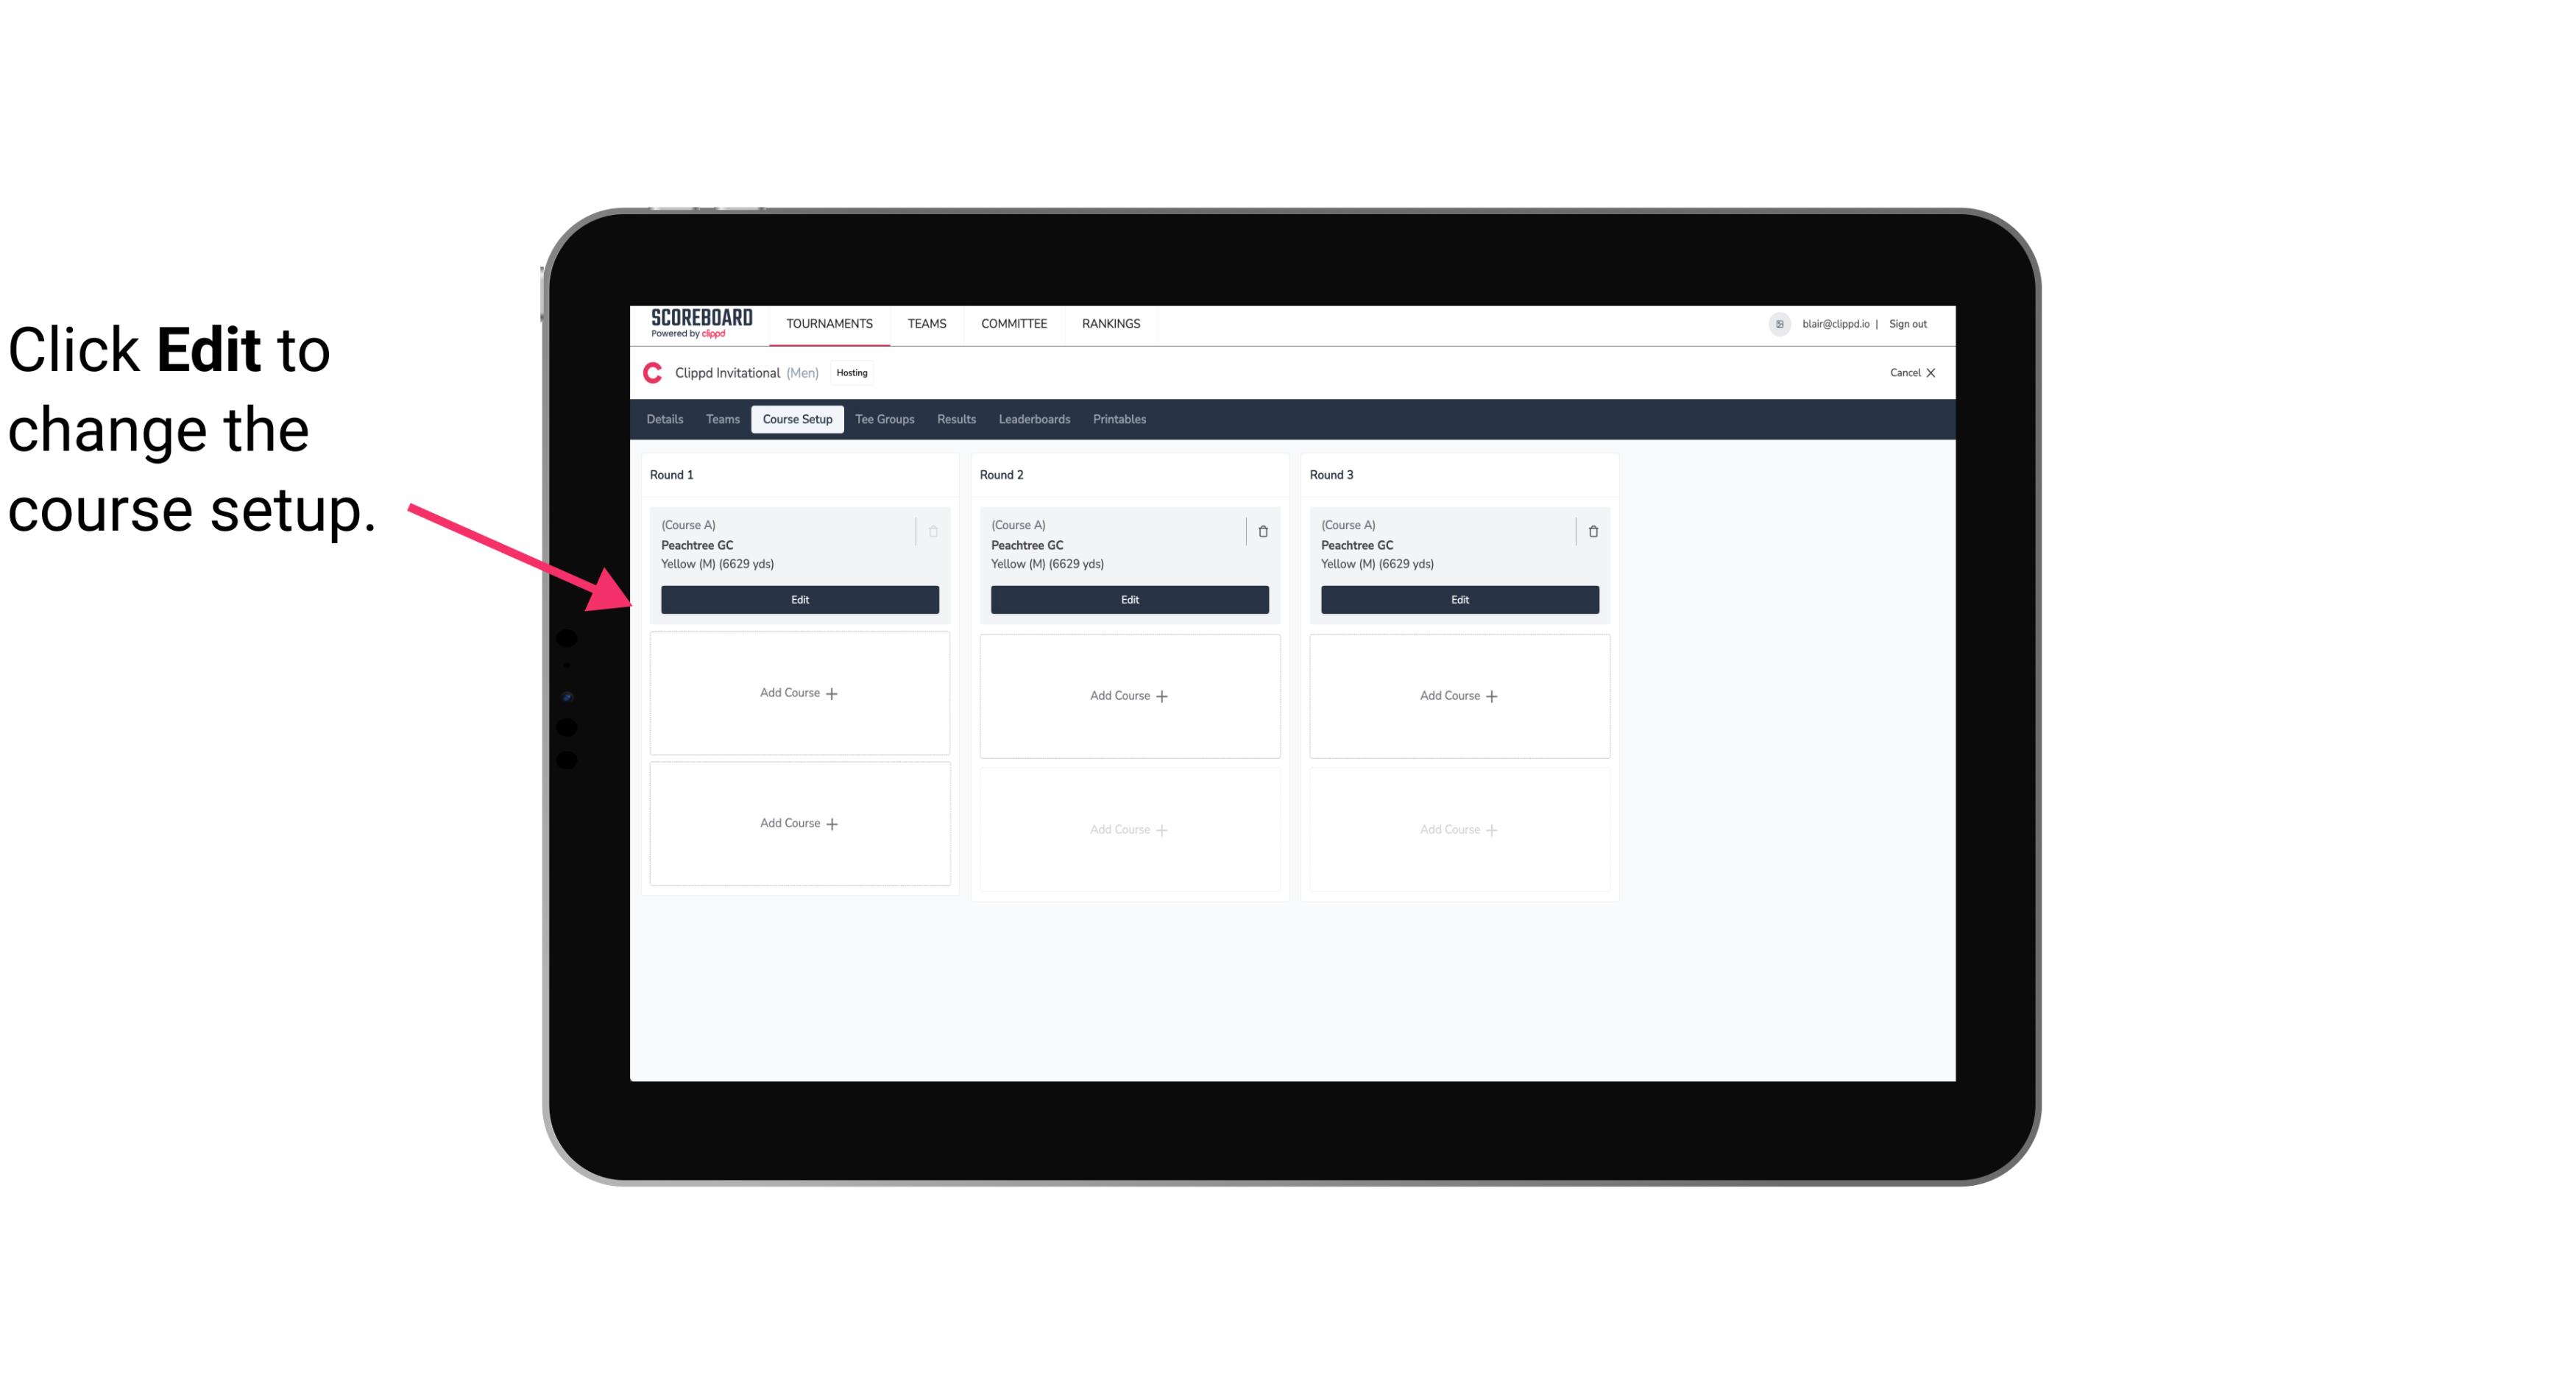Open the Results tab
The height and width of the screenshot is (1386, 2576).
(x=957, y=418)
